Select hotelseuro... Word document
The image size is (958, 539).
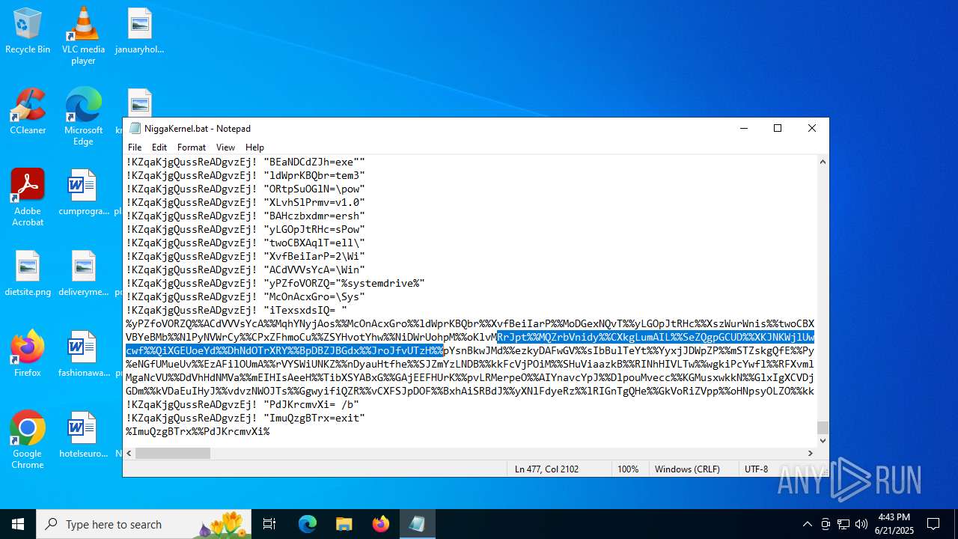click(x=83, y=436)
